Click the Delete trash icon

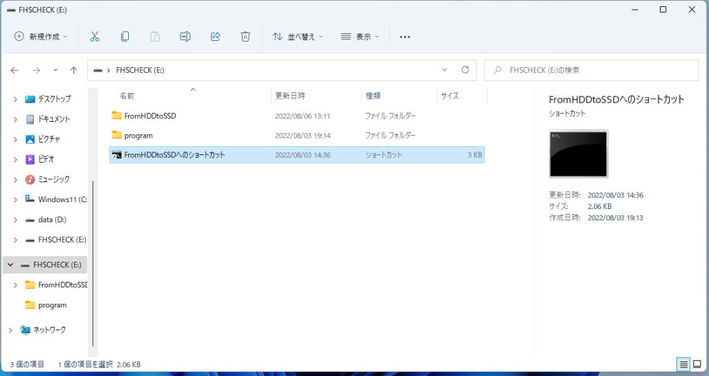point(245,37)
